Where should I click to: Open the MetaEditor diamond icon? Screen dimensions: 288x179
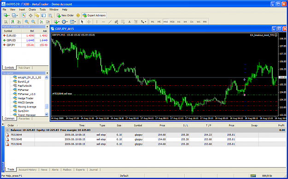78,15
